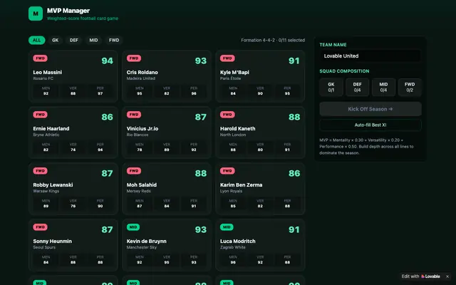
Task: Click the GK 0/1 squad slot
Action: [x=331, y=87]
